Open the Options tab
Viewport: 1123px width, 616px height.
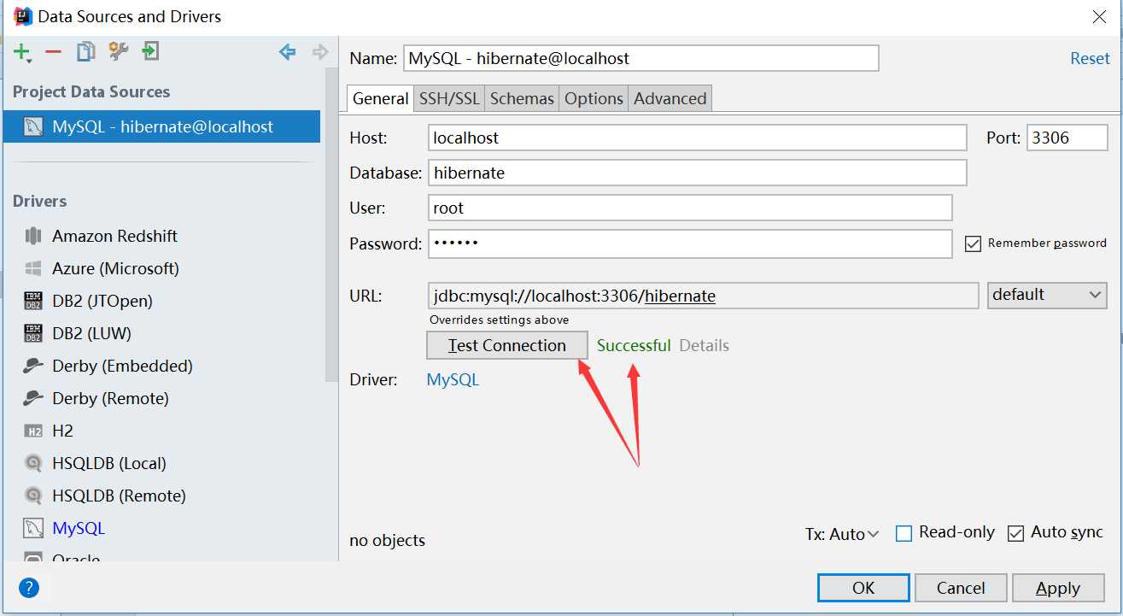tap(594, 98)
